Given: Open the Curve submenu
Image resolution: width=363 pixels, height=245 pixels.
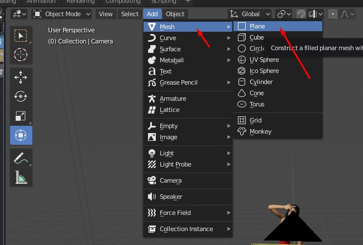Looking at the screenshot, I should point(188,38).
